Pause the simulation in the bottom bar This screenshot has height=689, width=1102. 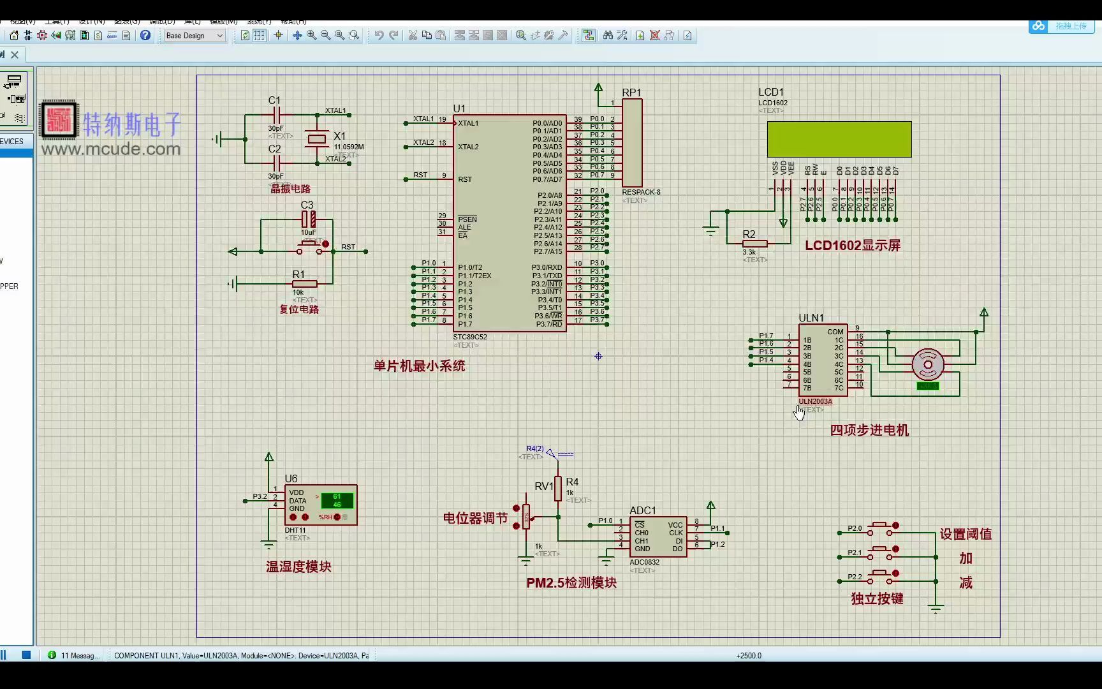pyautogui.click(x=3, y=655)
